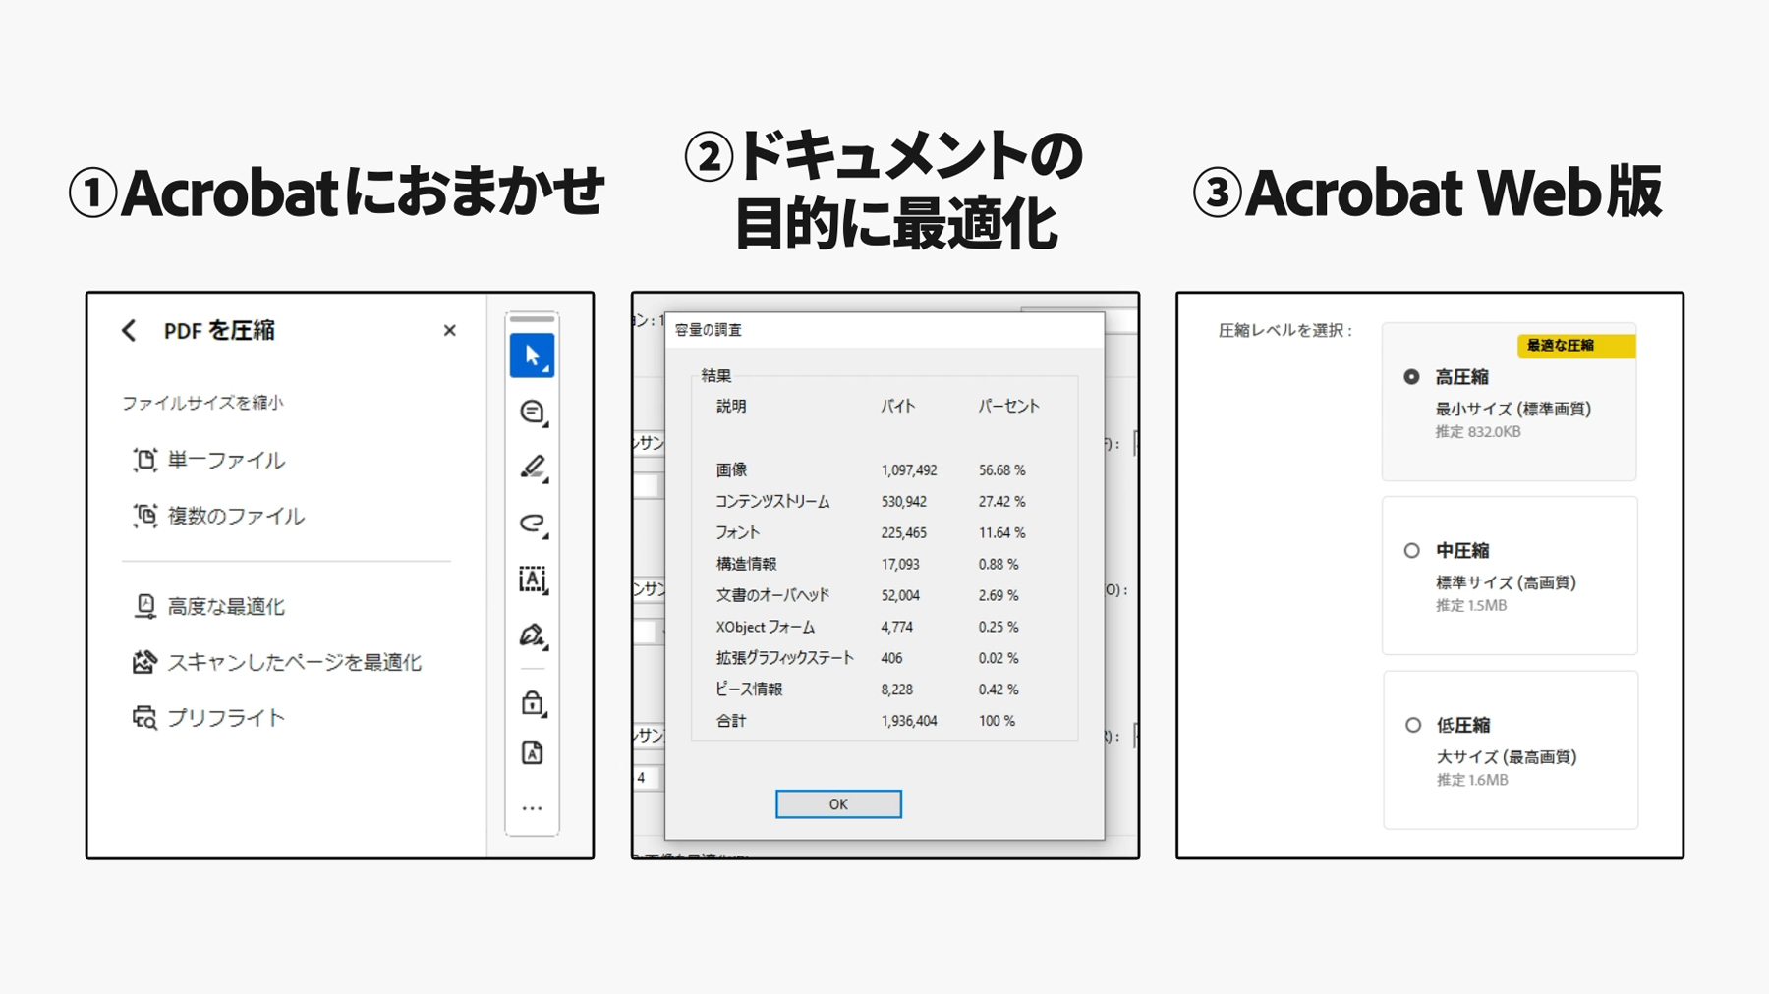Select the 中圧縮 radio button
This screenshot has height=994, width=1769.
pos(1412,551)
